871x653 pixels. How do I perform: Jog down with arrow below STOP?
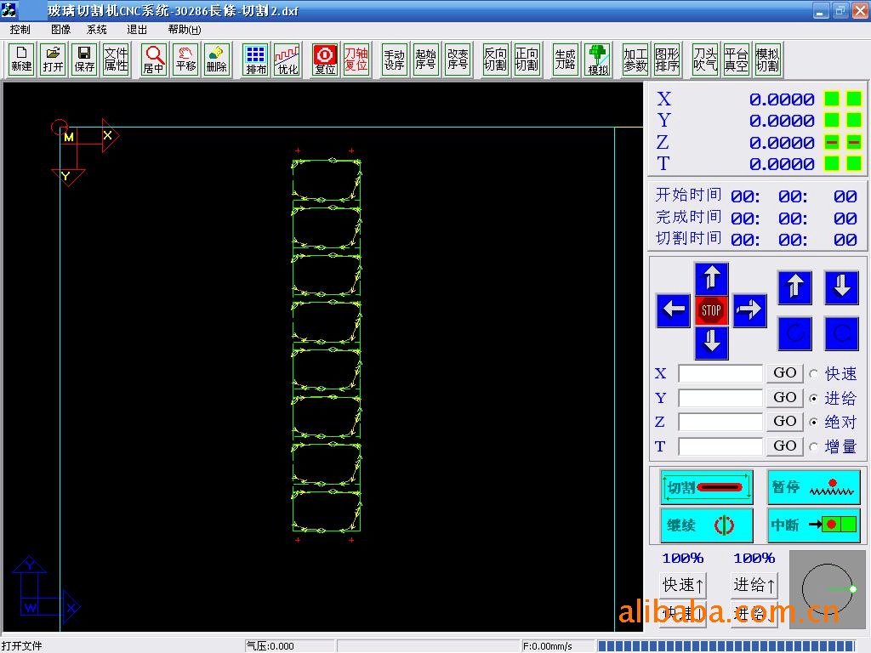[712, 342]
